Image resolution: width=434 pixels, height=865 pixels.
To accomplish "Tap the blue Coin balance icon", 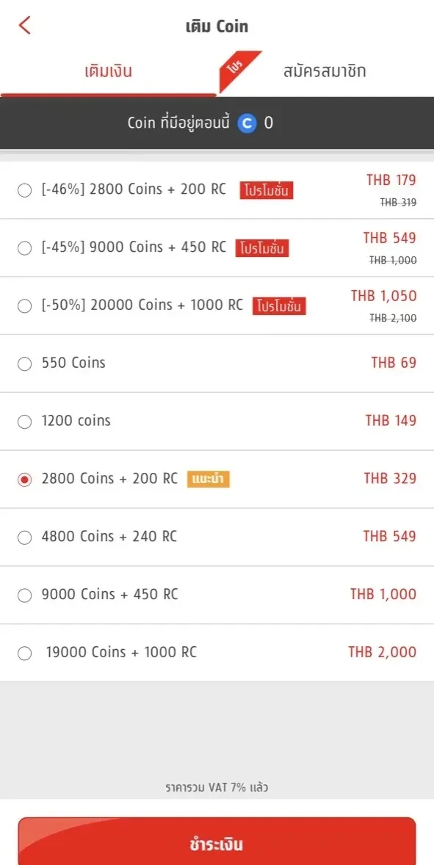I will 247,123.
